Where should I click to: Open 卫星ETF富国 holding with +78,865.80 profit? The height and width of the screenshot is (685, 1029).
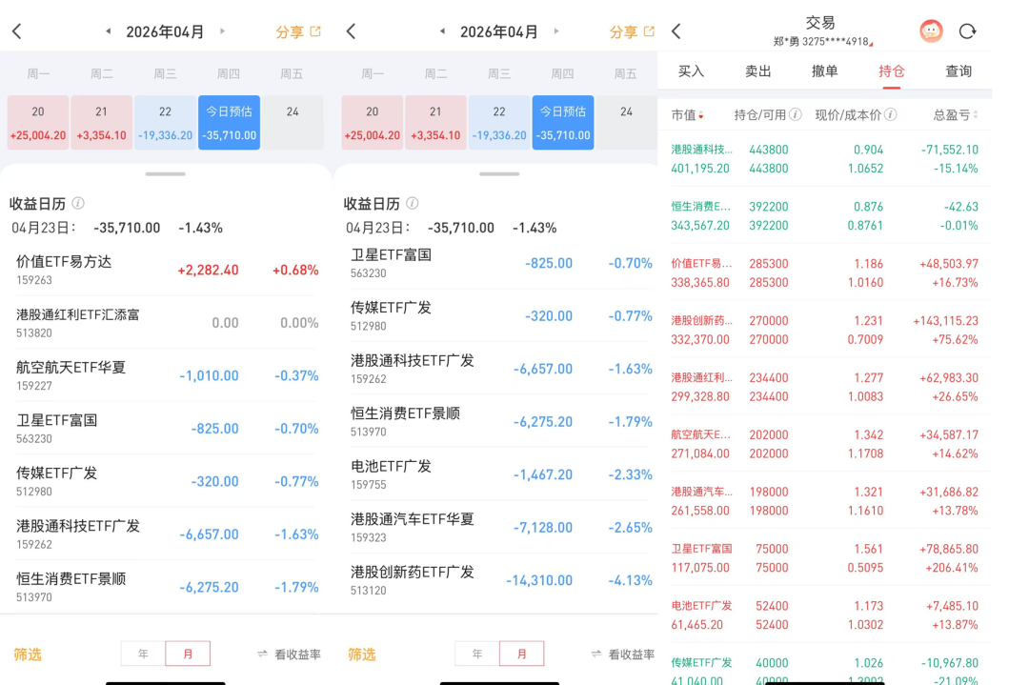[825, 558]
